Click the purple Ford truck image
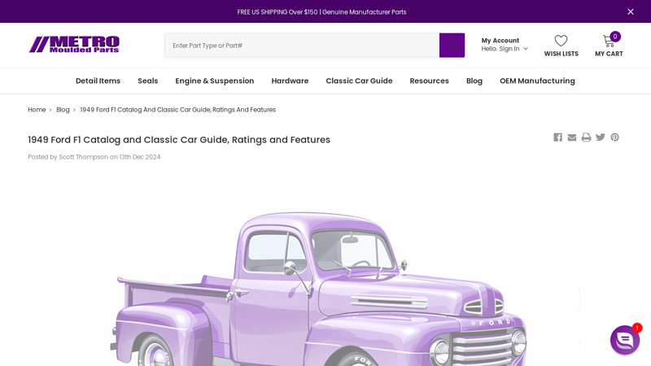 point(325,272)
